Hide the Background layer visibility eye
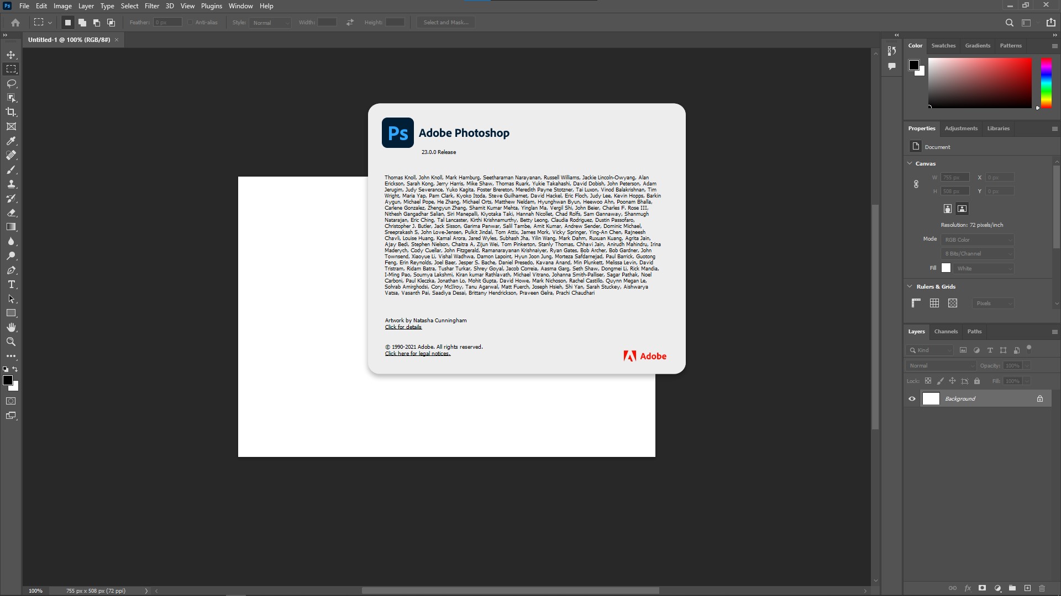 [x=912, y=399]
